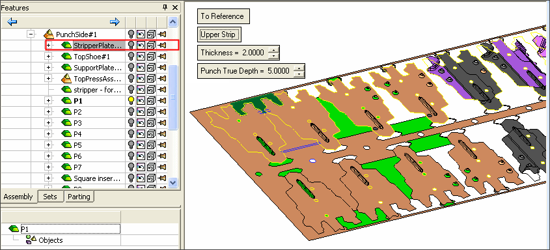Pin the Features panel with pushpin icon
Viewport: 550px width, 250px height.
pyautogui.click(x=165, y=7)
